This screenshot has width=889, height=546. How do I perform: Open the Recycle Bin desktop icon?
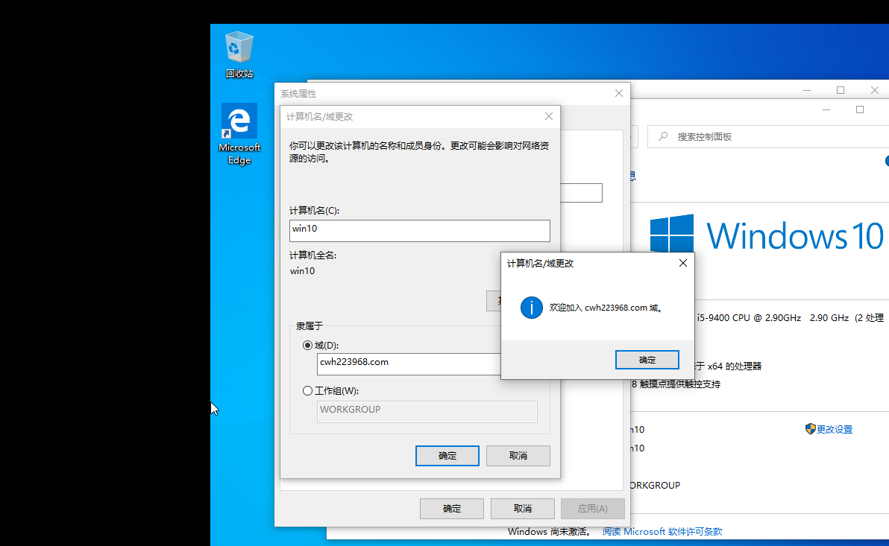coord(239,55)
